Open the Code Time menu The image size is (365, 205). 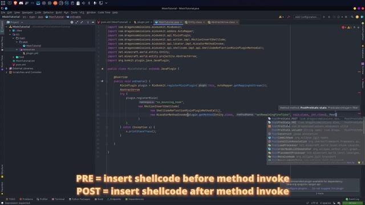(104, 13)
